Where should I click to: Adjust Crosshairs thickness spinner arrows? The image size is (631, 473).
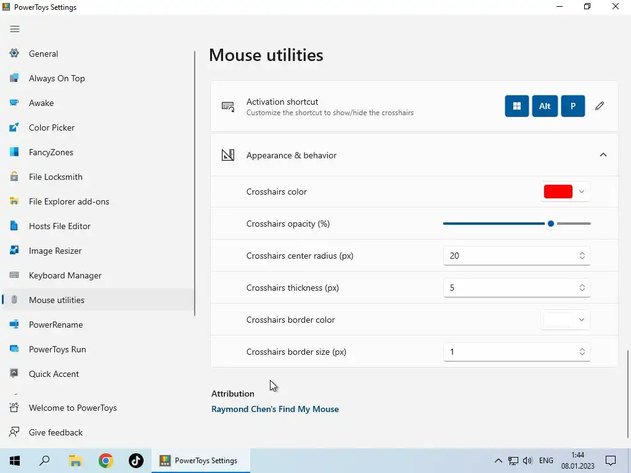pos(582,288)
